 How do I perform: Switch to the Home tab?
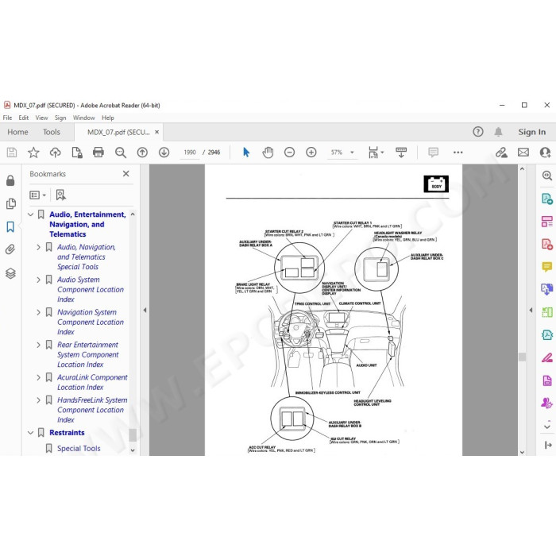click(17, 132)
